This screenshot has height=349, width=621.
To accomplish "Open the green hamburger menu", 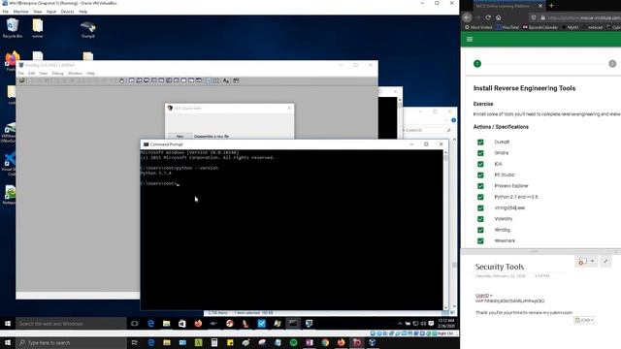I will pyautogui.click(x=470, y=39).
